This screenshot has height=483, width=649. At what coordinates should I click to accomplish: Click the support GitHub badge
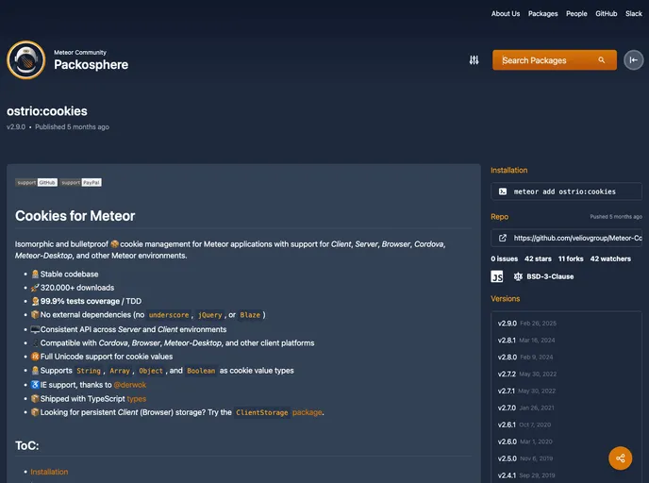tap(37, 182)
